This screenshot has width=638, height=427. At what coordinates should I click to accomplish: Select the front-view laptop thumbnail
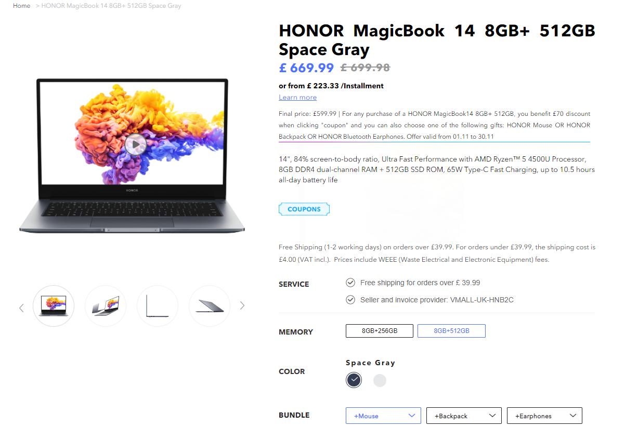click(54, 306)
